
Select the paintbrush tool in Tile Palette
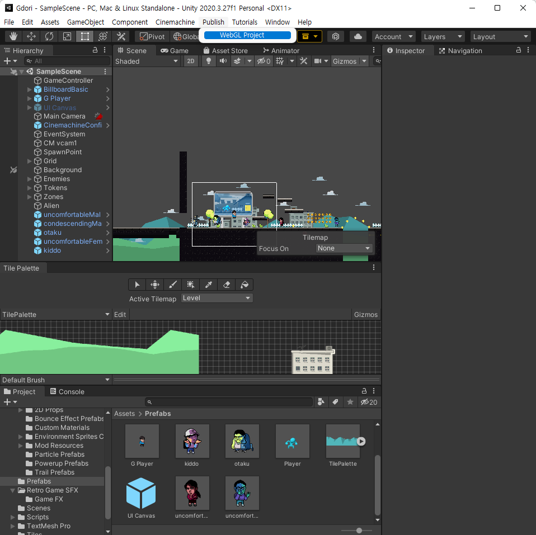pos(173,285)
